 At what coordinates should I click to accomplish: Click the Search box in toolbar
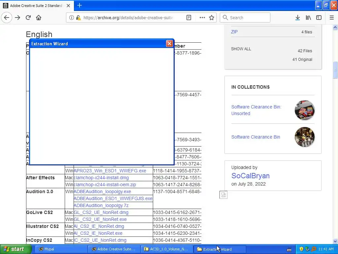point(245,18)
